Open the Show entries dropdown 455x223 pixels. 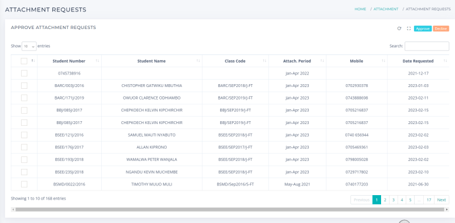pyautogui.click(x=29, y=46)
